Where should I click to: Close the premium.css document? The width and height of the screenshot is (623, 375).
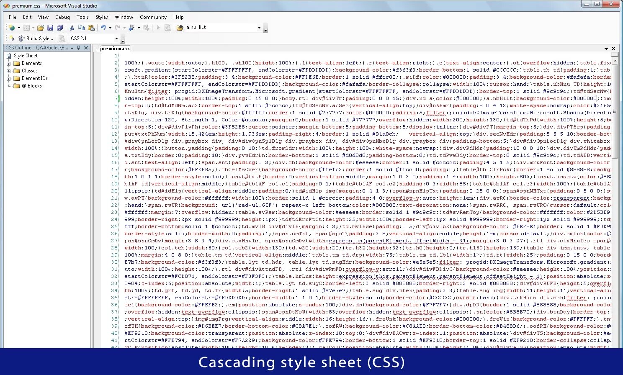[613, 49]
